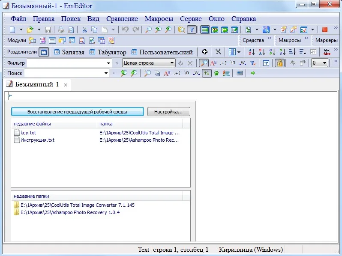Open the number 0 dropdown in filter bar

[x=320, y=63]
